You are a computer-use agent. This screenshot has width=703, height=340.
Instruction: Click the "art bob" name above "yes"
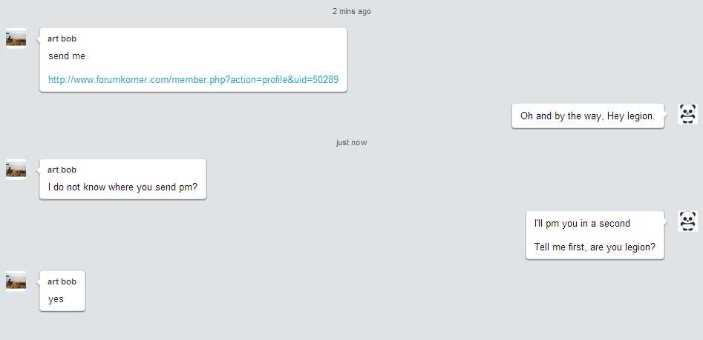click(x=62, y=281)
